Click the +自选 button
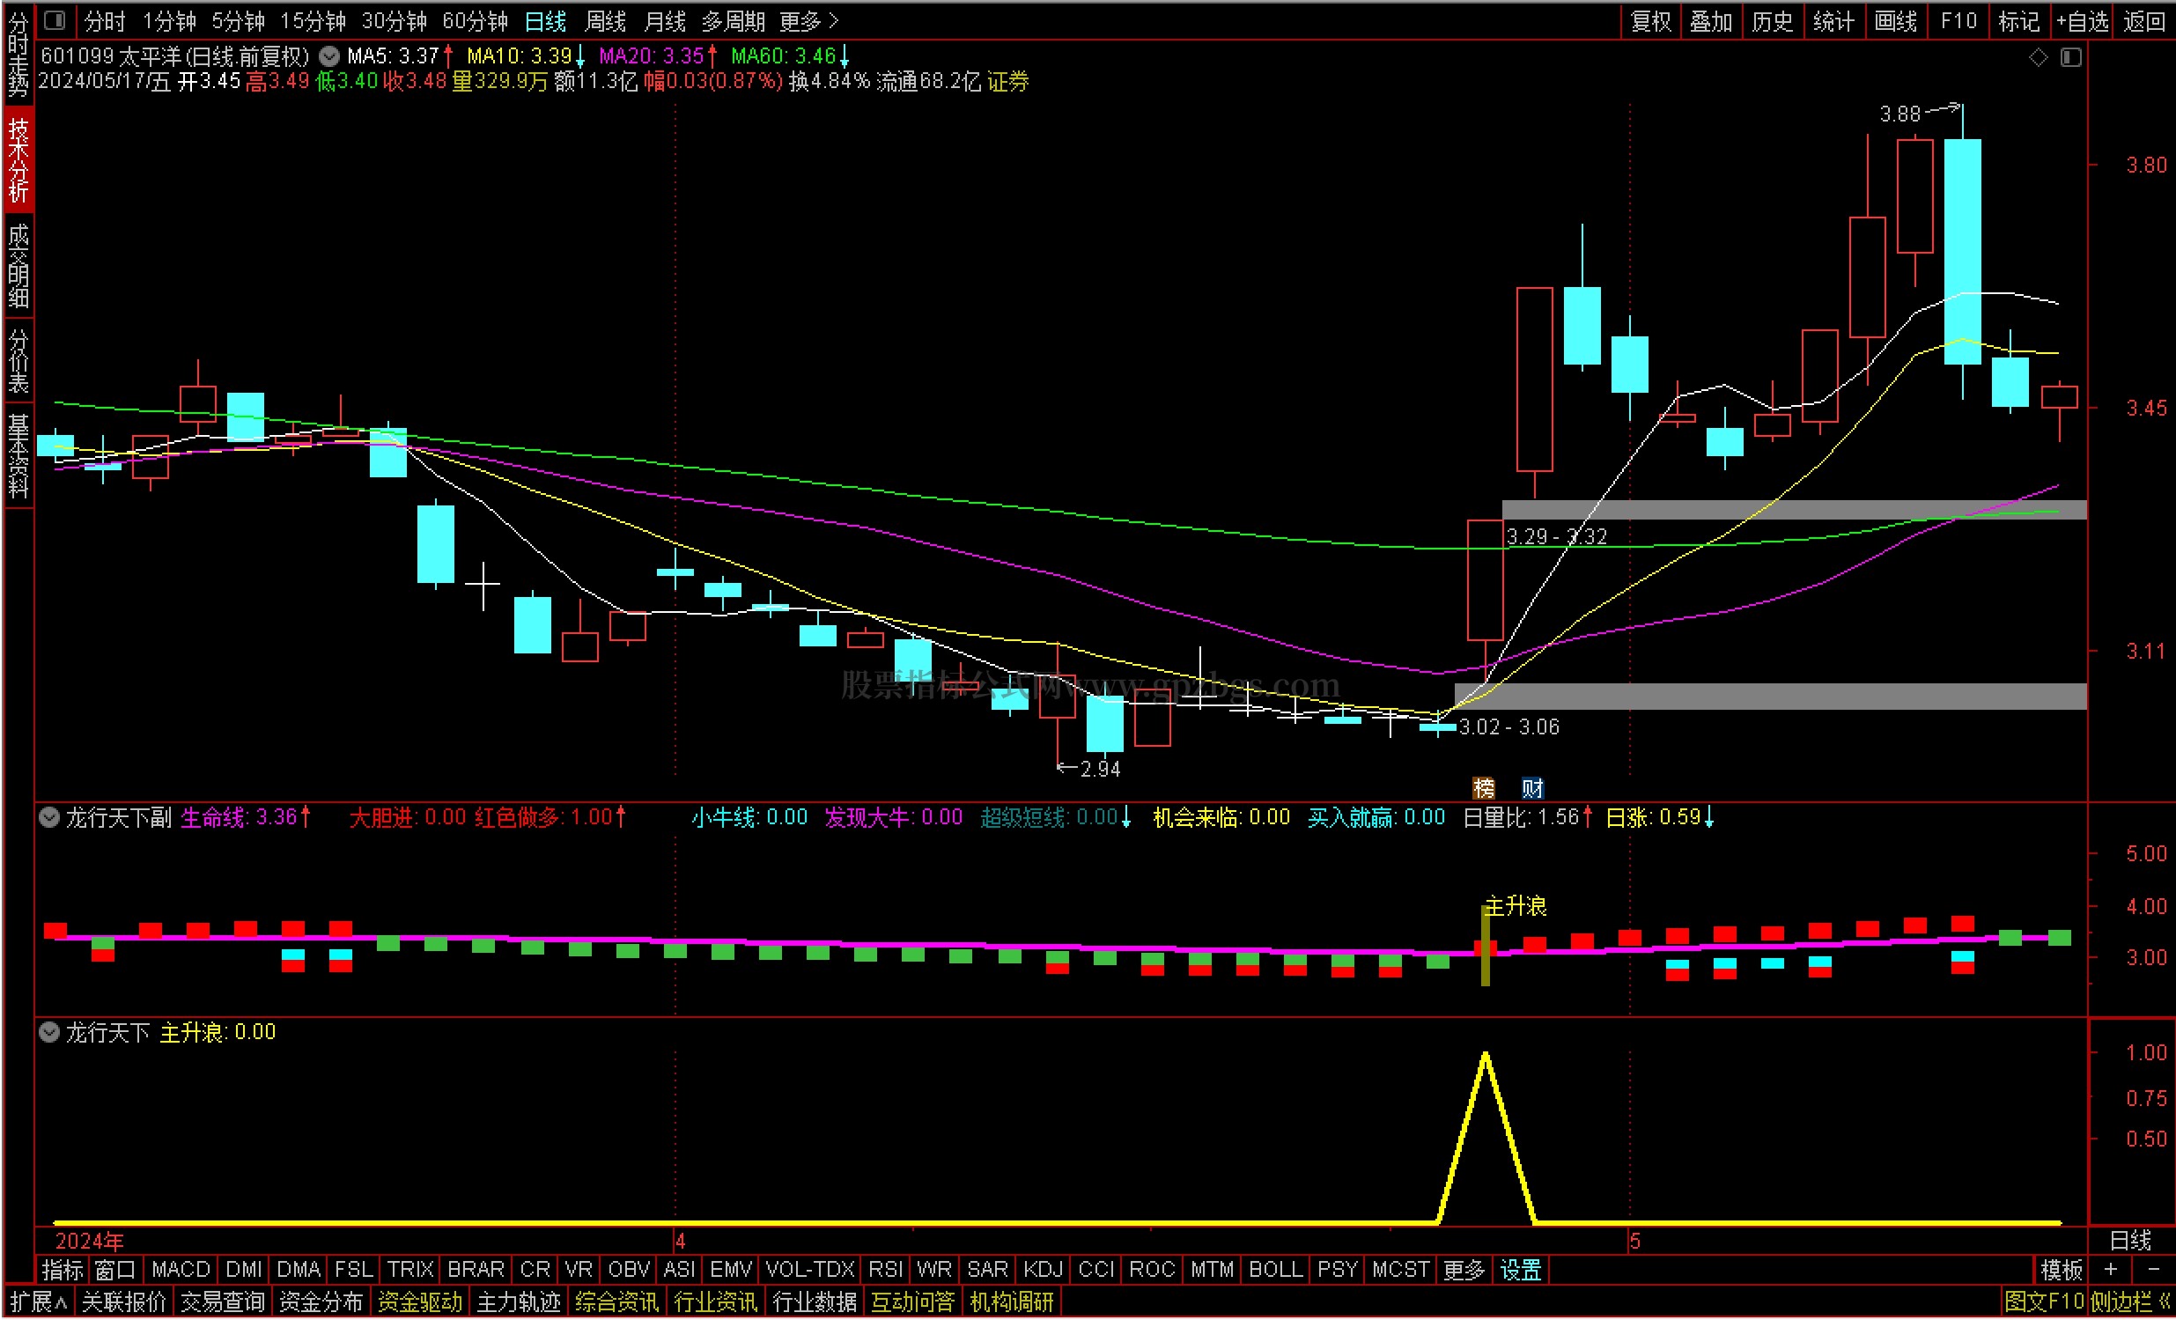2176x1320 pixels. pyautogui.click(x=2083, y=21)
